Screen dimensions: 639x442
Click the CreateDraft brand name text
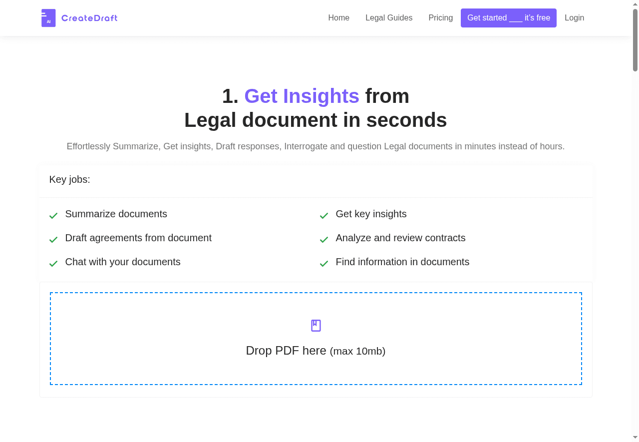(x=89, y=18)
